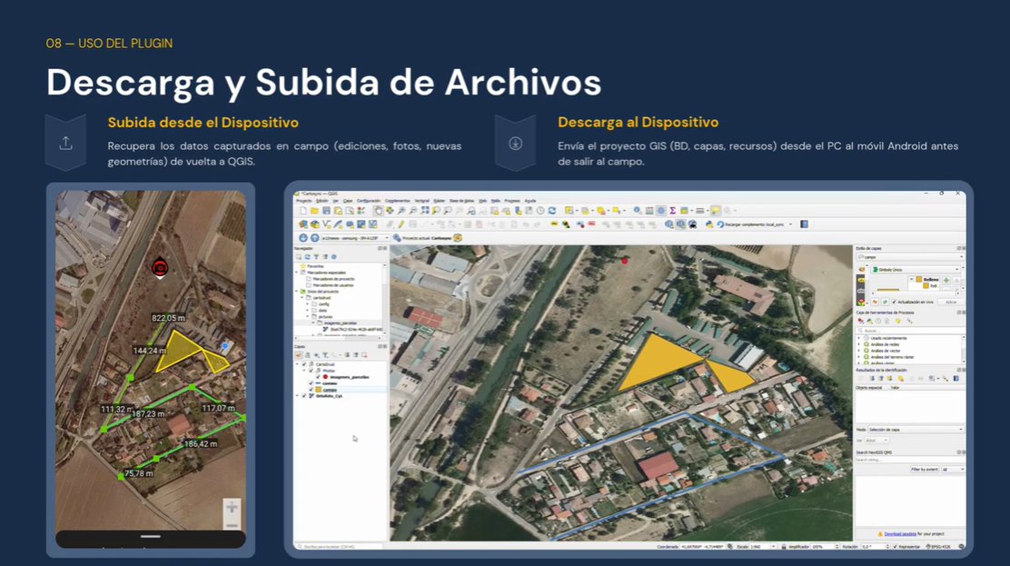Open Modo Selección de capa dropdown
This screenshot has width=1010, height=566.
click(916, 430)
